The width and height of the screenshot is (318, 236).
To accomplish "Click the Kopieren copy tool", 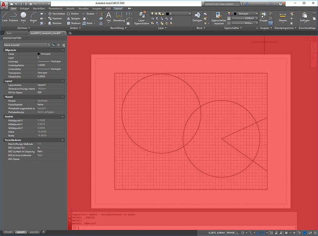I will click(x=55, y=18).
